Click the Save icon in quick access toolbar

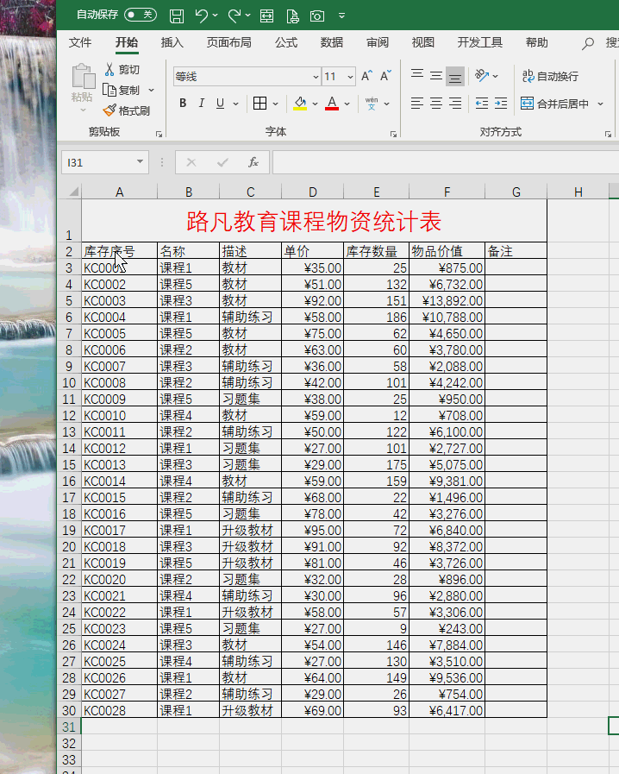(177, 16)
